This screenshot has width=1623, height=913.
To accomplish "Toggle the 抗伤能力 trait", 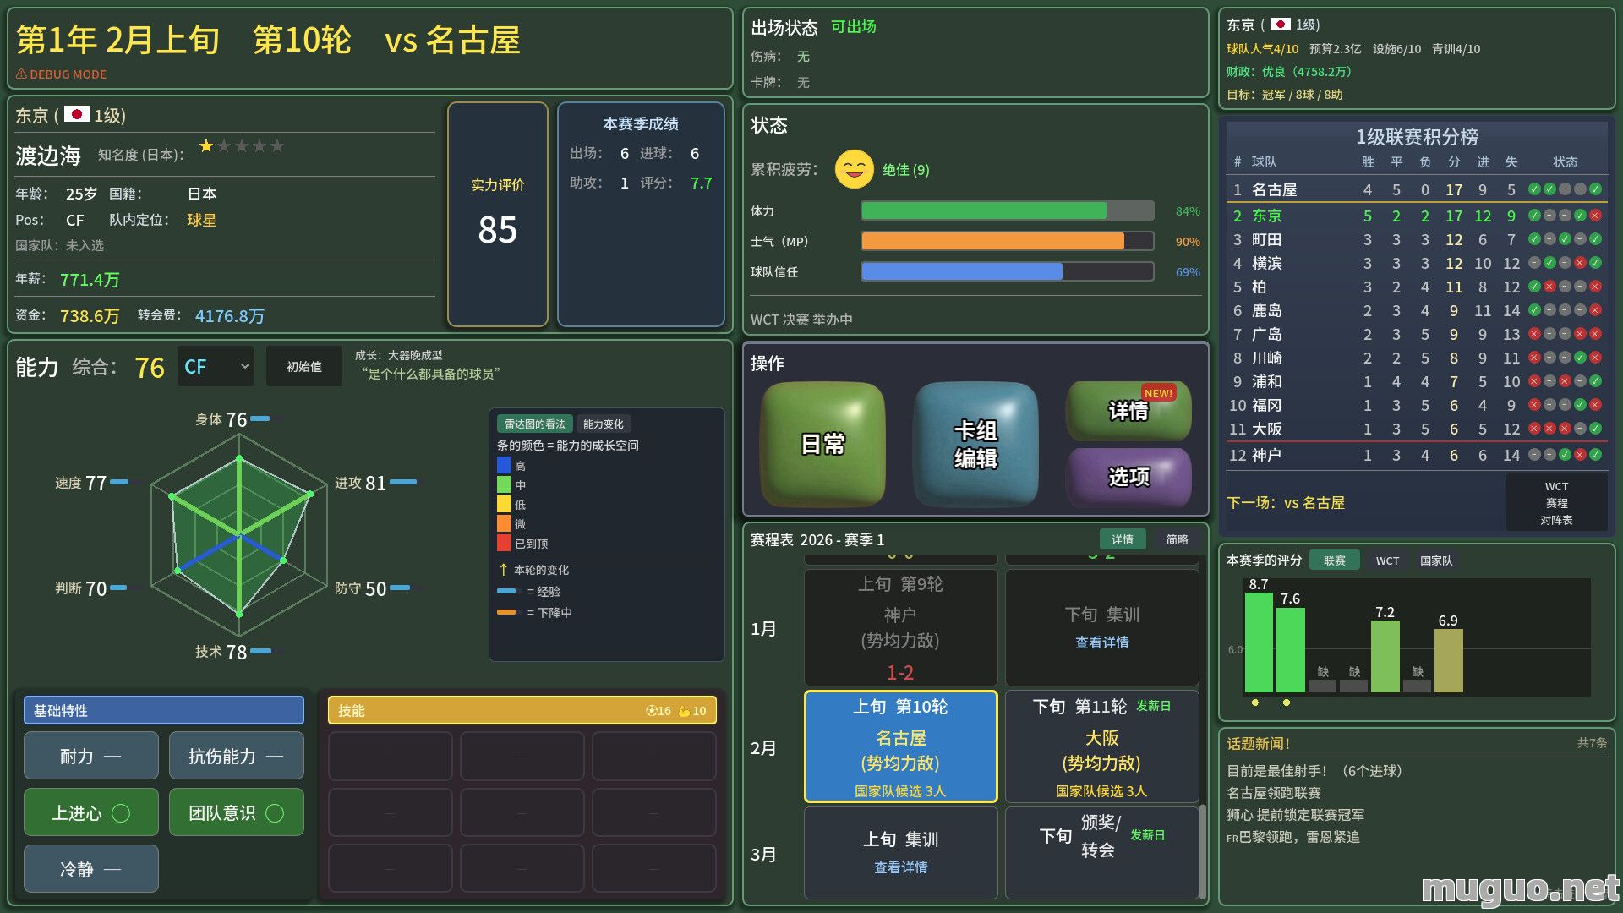I will (x=237, y=756).
